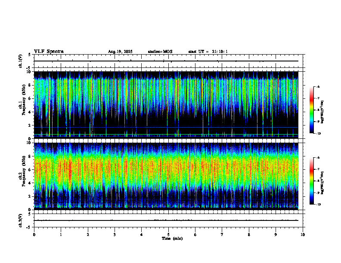Click the "ch.3(V)" axis label at bottom
Viewport: 341px width, 263px height.
coord(21,220)
